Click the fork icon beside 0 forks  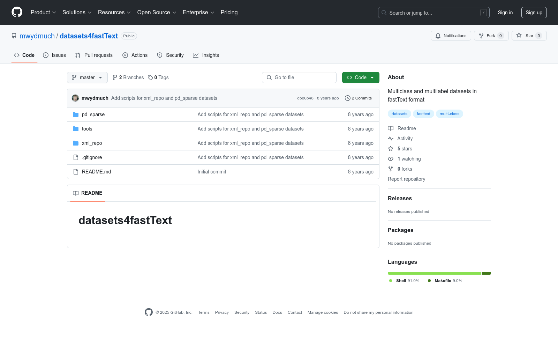(x=391, y=169)
